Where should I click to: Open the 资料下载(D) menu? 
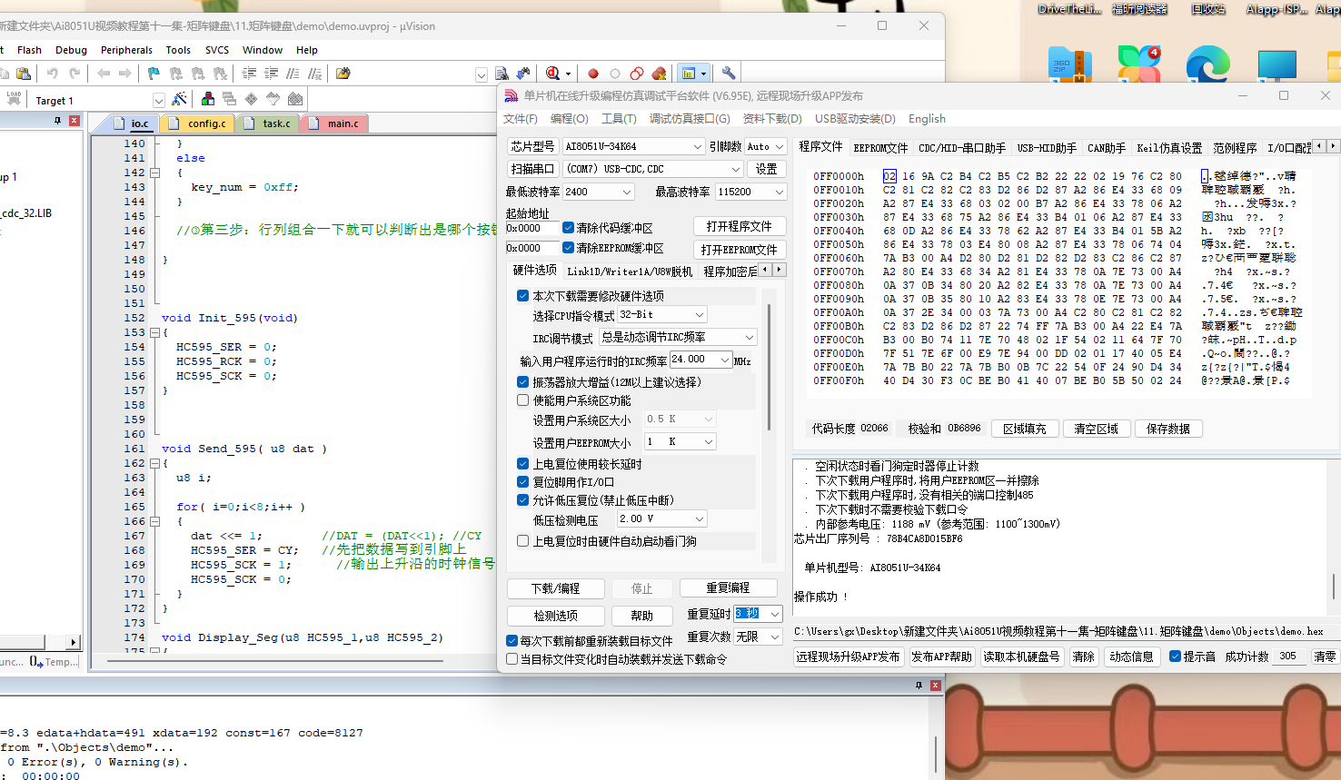tap(772, 119)
